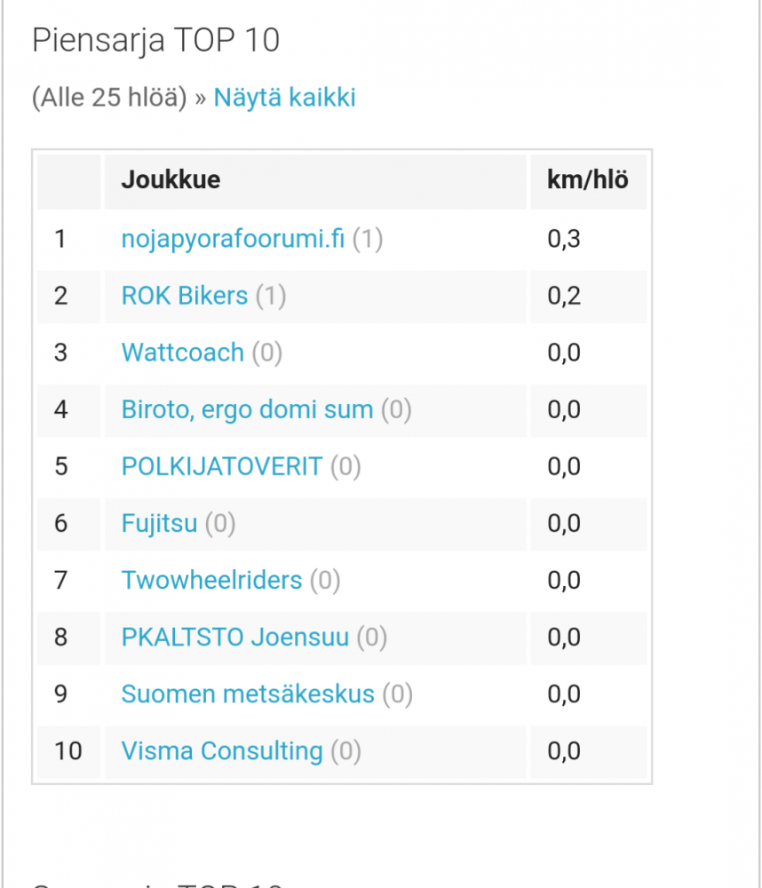762x888 pixels.
Task: Open the Näytä kaikki link
Action: [284, 98]
